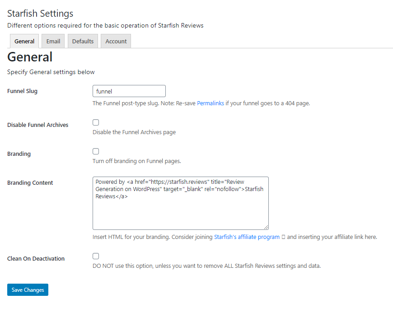
Task: Click the textarea resize handle corner
Action: (x=266, y=227)
